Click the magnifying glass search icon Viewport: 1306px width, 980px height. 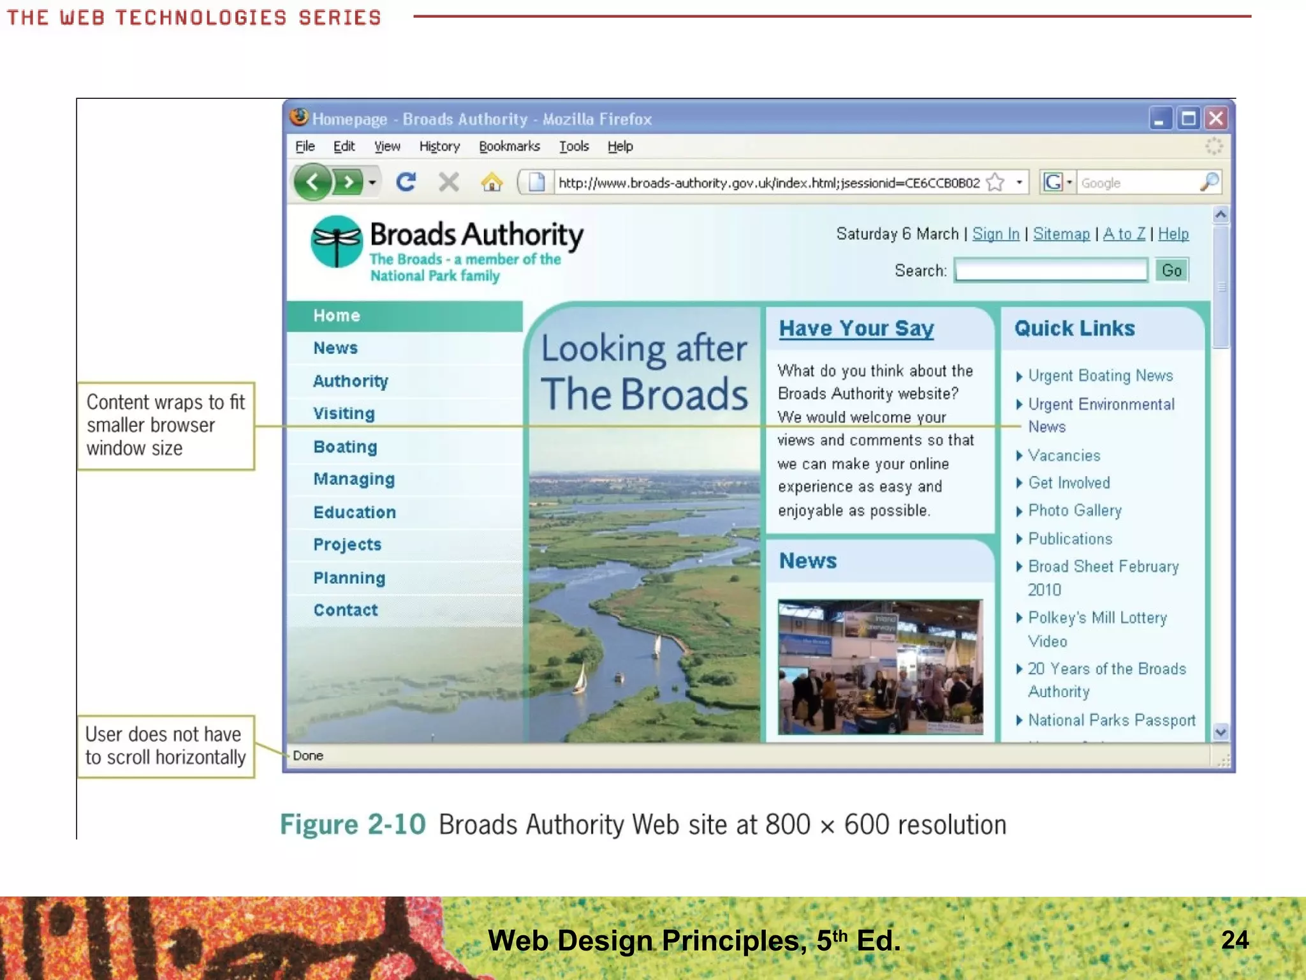1209,182
